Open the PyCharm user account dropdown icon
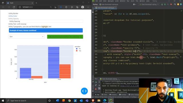 click(x=134, y=4)
